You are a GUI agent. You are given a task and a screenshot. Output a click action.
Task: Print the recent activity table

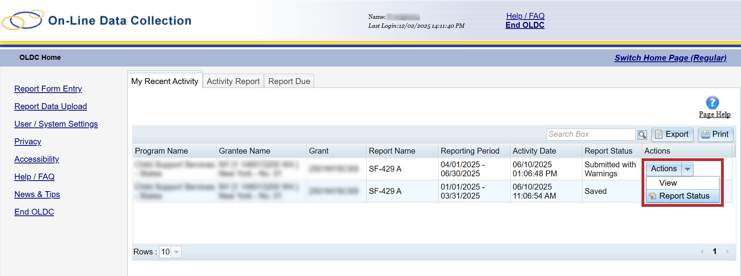(x=715, y=134)
